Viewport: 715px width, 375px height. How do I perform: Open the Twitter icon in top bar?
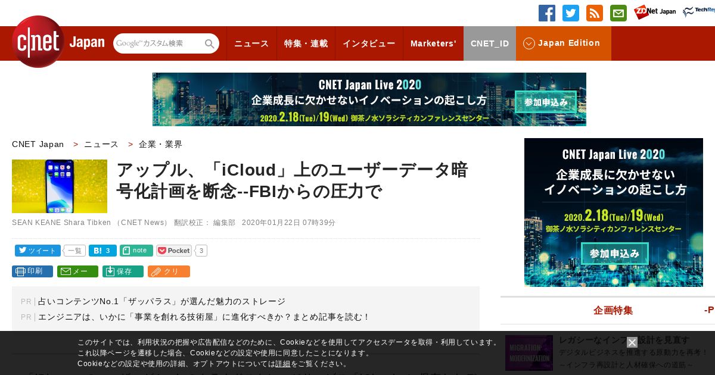pyautogui.click(x=571, y=13)
